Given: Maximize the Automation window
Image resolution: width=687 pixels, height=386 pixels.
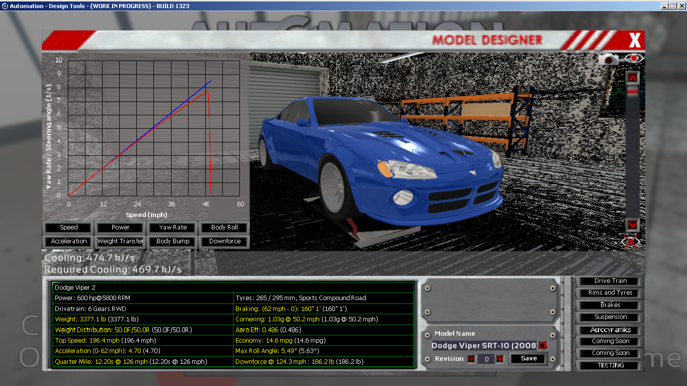Looking at the screenshot, I should (x=672, y=6).
